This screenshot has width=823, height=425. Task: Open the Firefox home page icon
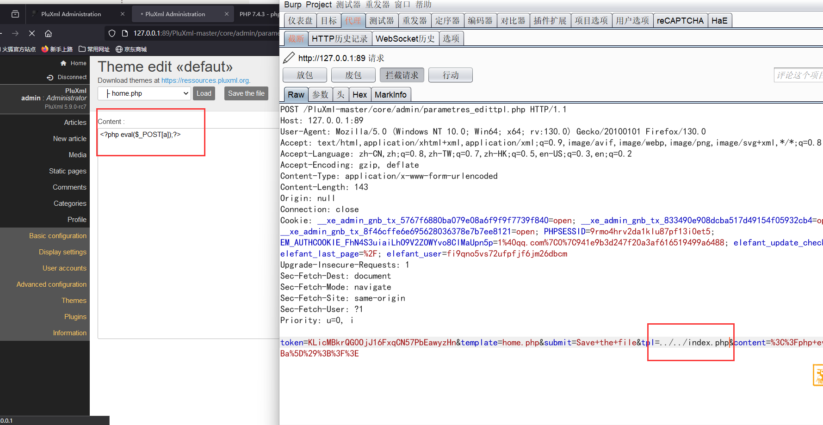[x=48, y=33]
